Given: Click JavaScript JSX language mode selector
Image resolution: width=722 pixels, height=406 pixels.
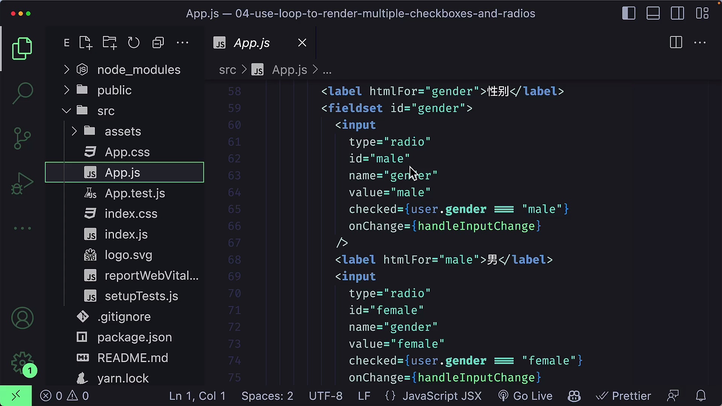Looking at the screenshot, I should click(442, 396).
